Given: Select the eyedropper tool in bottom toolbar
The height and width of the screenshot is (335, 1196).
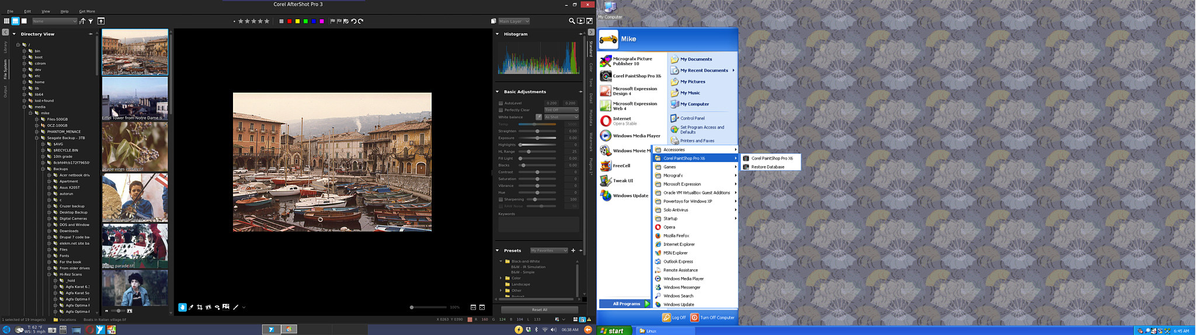Looking at the screenshot, I should 191,307.
